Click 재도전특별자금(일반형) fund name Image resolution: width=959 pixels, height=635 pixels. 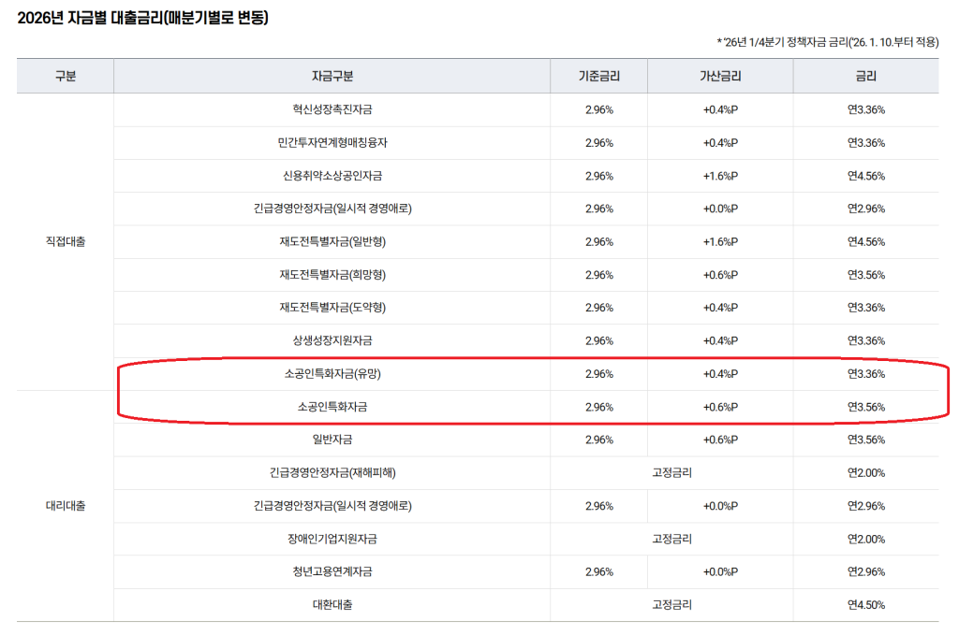click(332, 242)
